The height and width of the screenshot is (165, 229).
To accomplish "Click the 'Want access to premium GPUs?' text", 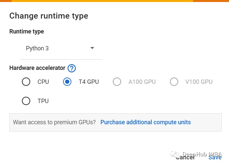I will (54, 122).
